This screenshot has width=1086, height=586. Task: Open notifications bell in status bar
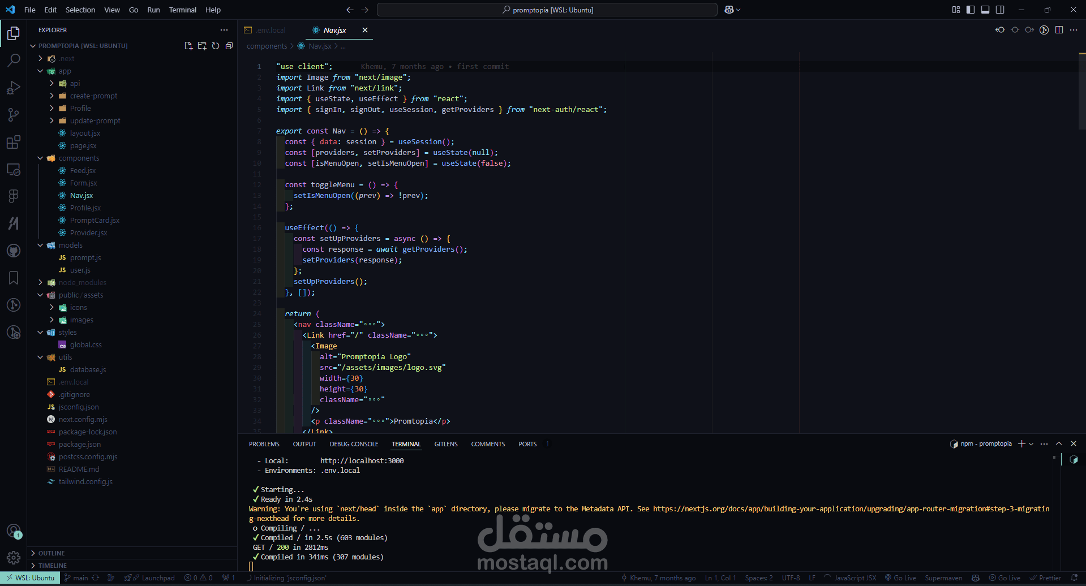coord(1075,578)
